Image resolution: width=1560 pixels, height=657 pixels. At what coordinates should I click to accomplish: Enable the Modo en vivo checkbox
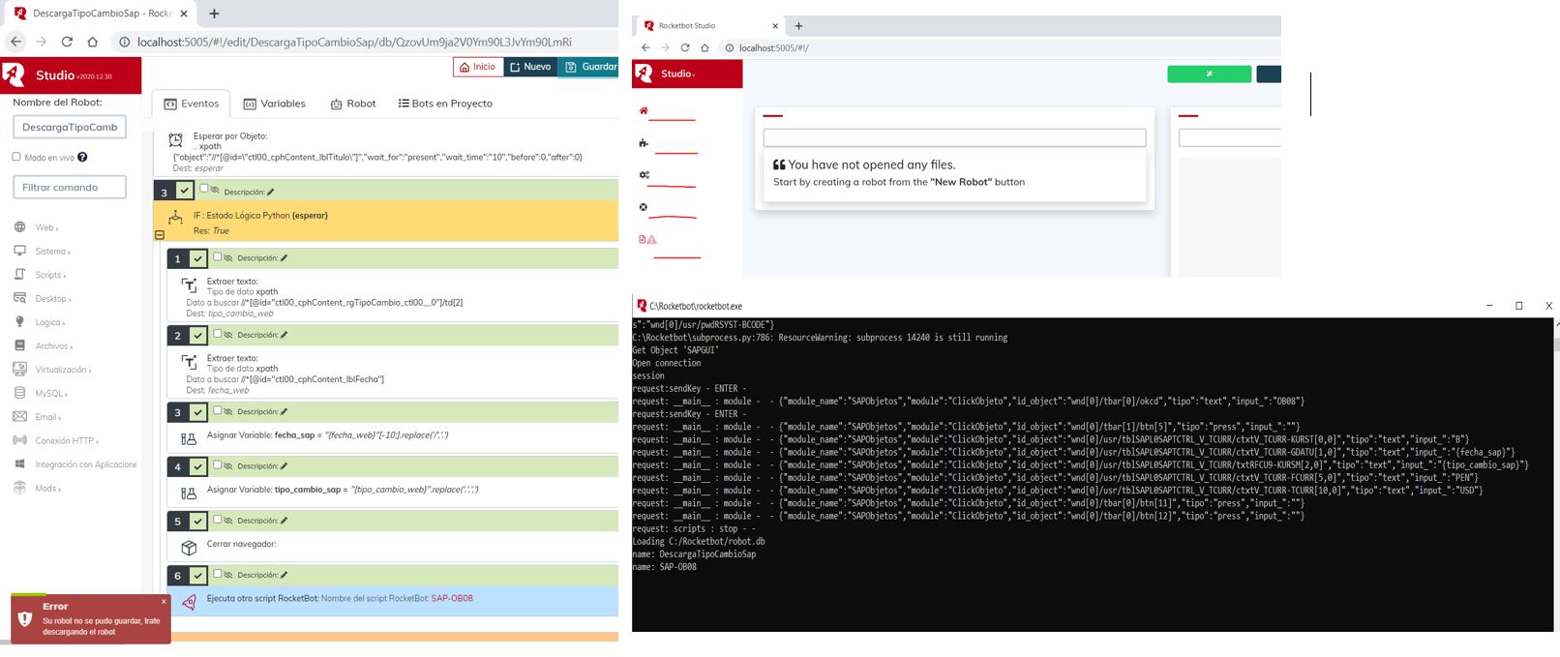coord(16,157)
